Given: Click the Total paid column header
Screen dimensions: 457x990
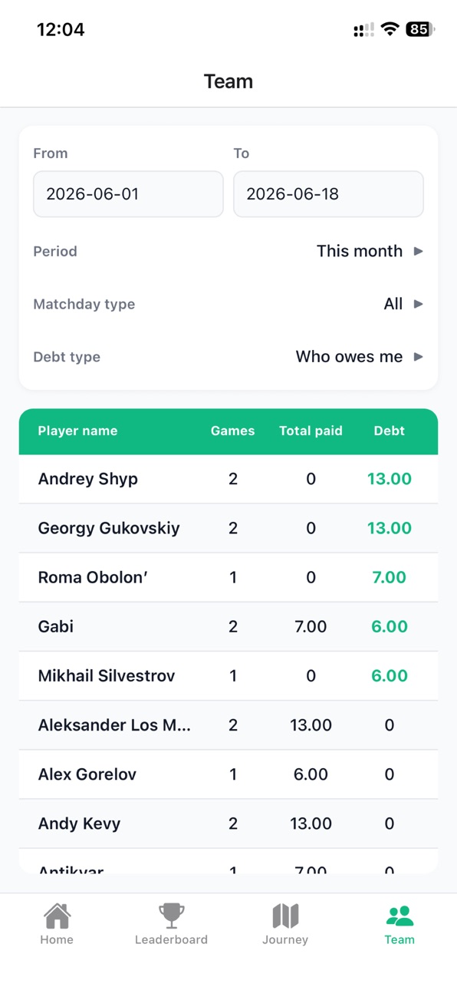Looking at the screenshot, I should [311, 431].
